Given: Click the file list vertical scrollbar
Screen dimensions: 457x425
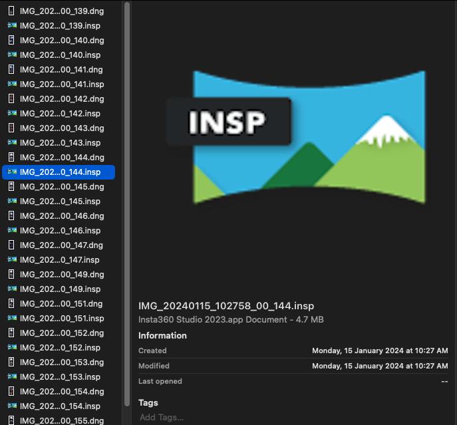Looking at the screenshot, I should point(127,204).
